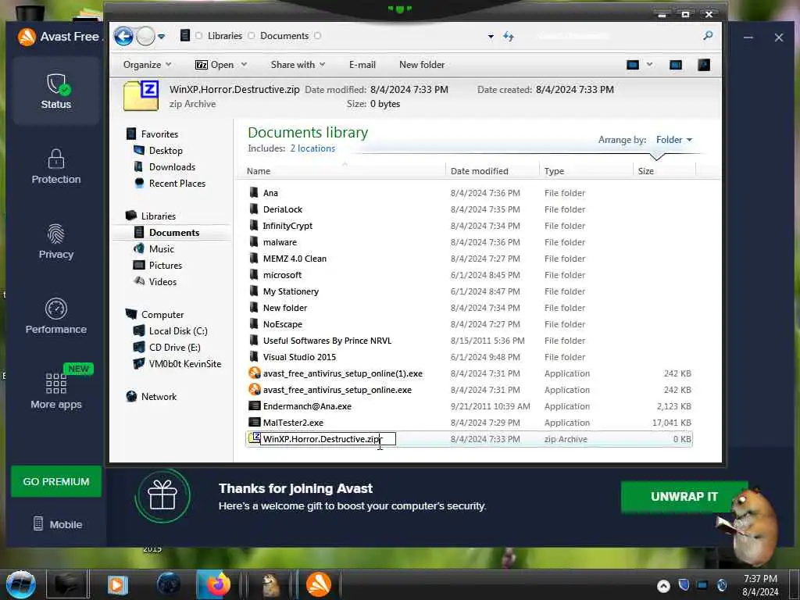Image resolution: width=800 pixels, height=600 pixels.
Task: Open the Avast Status section
Action: click(56, 91)
